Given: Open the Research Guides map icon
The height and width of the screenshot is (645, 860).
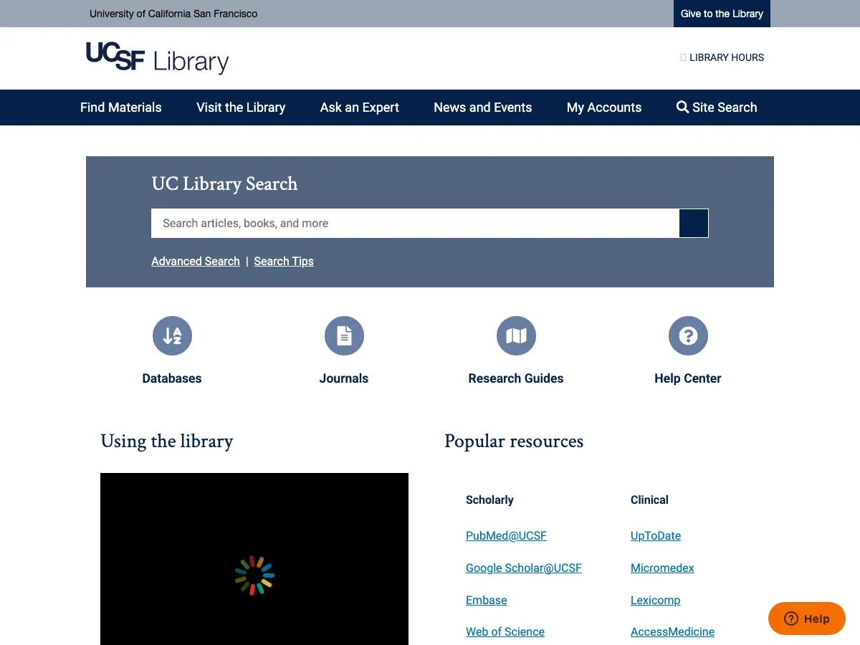Looking at the screenshot, I should click(x=516, y=335).
